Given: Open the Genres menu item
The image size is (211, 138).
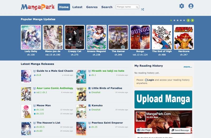Looking at the screenshot, I should (92, 7).
